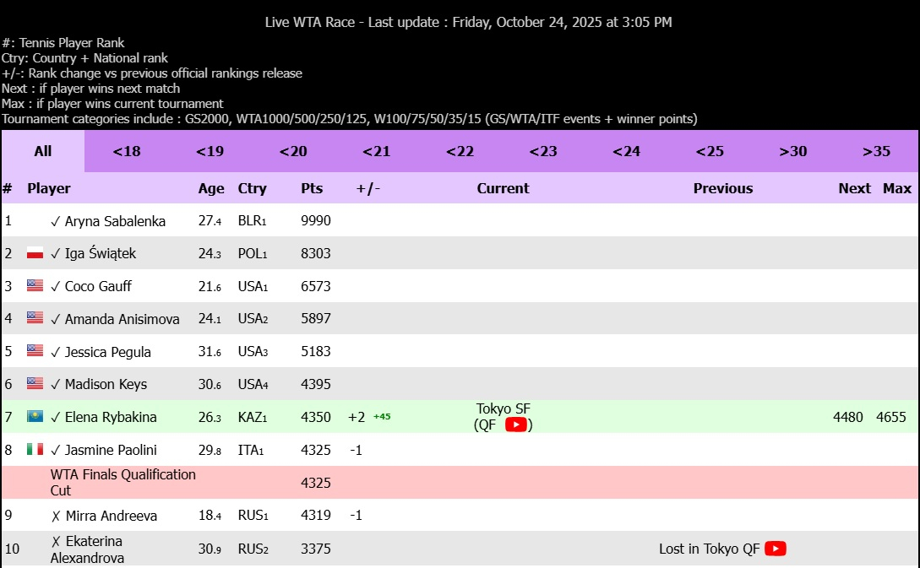Open Aryna Sabalenka's player name
This screenshot has height=568, width=920.
(x=115, y=221)
